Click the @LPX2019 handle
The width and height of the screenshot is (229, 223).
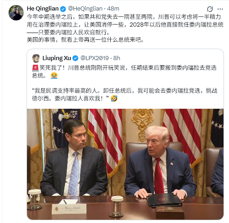click(x=95, y=58)
